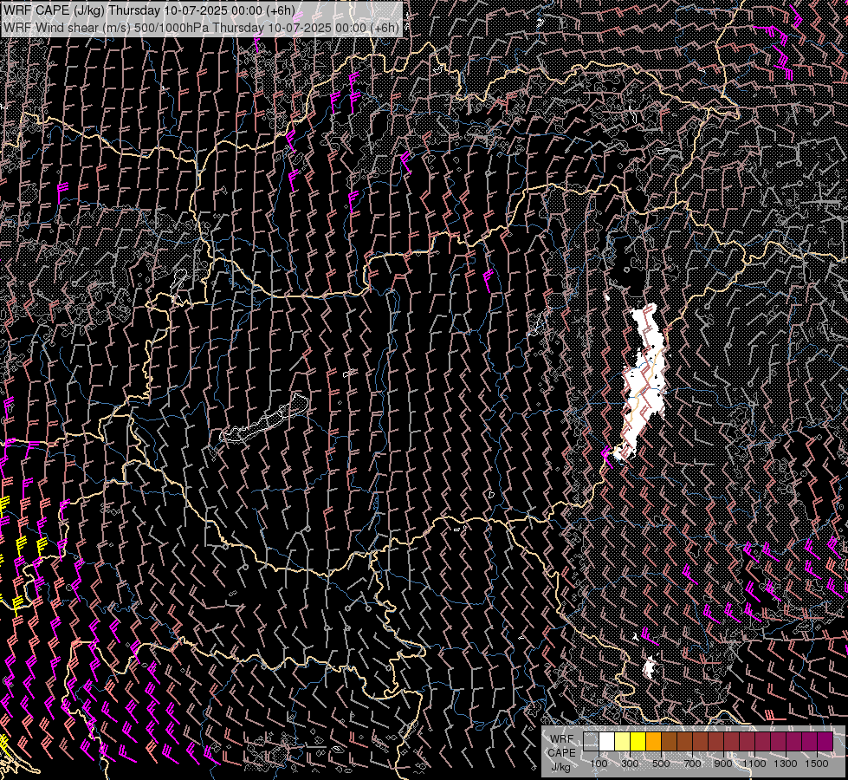This screenshot has width=848, height=780.
Task: Click the legend value 900
Action: click(x=723, y=764)
